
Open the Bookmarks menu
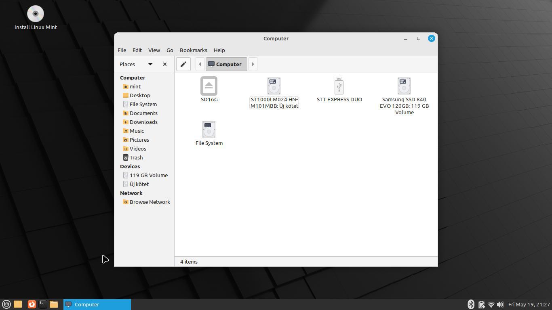tap(194, 50)
